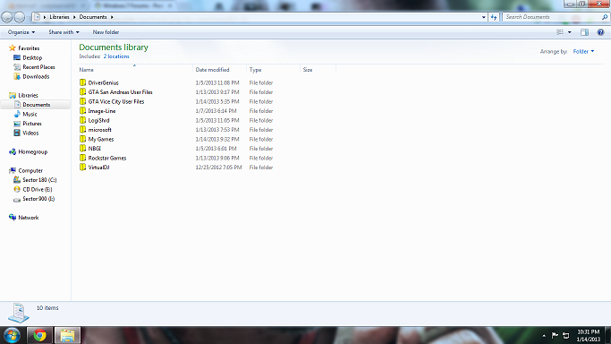Select Computer in navigation pane
611x344 pixels.
click(30, 170)
